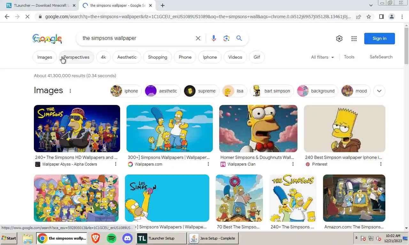
Task: Click the Google logo
Action: tap(47, 39)
